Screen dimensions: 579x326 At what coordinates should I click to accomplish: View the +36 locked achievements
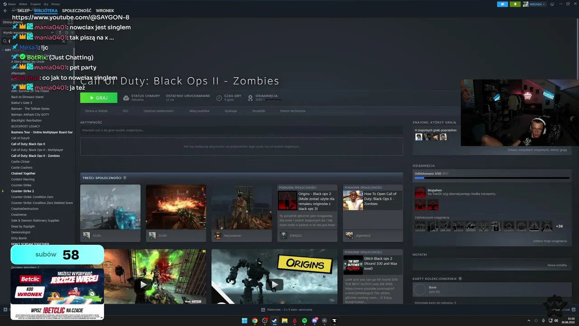(x=560, y=226)
